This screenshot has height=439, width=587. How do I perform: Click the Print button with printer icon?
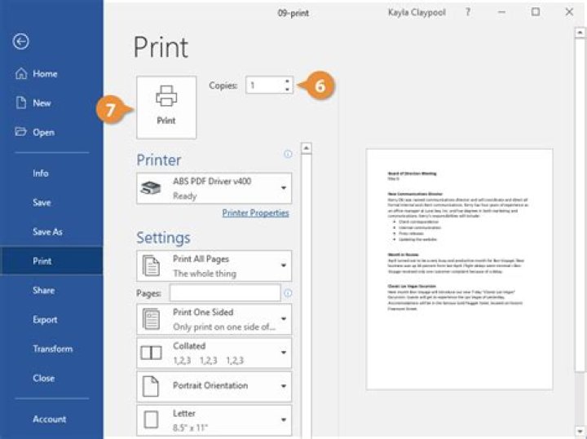[x=166, y=107]
